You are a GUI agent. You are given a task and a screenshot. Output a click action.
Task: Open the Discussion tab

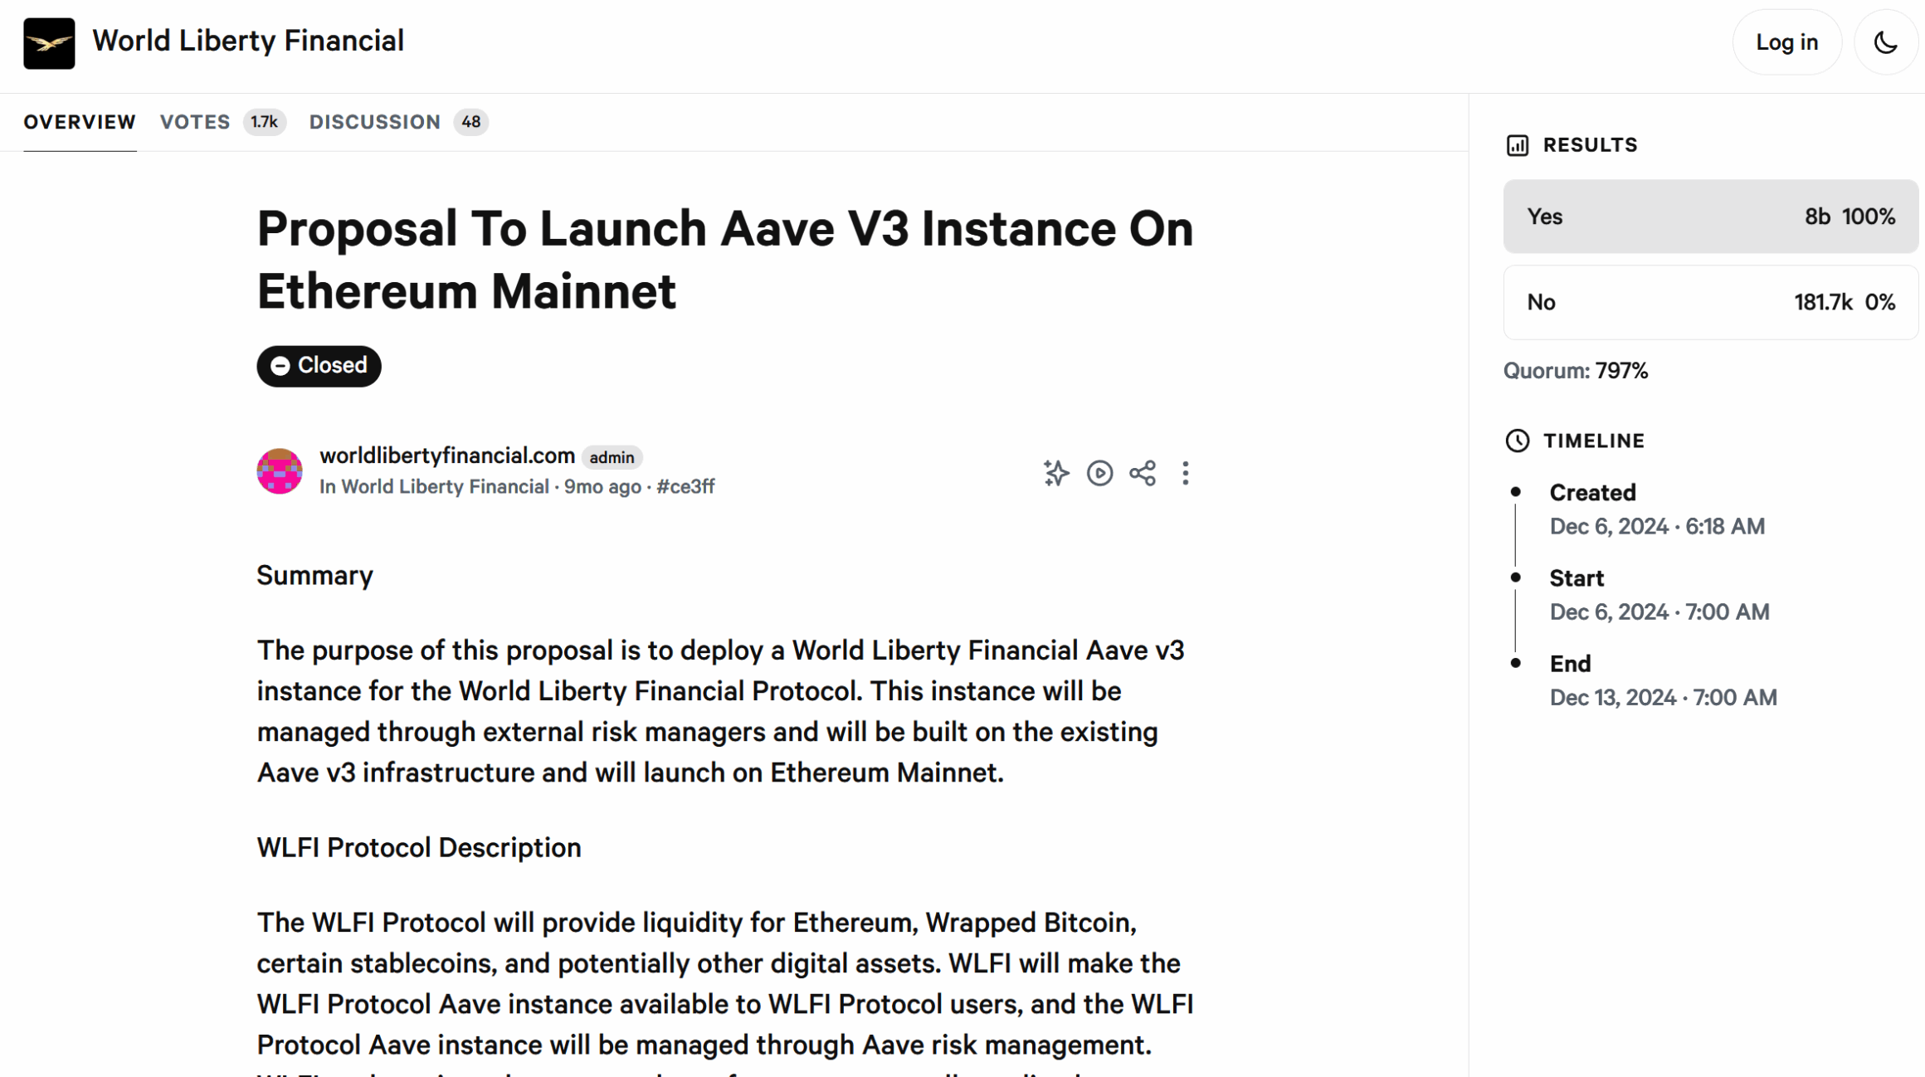pyautogui.click(x=375, y=122)
